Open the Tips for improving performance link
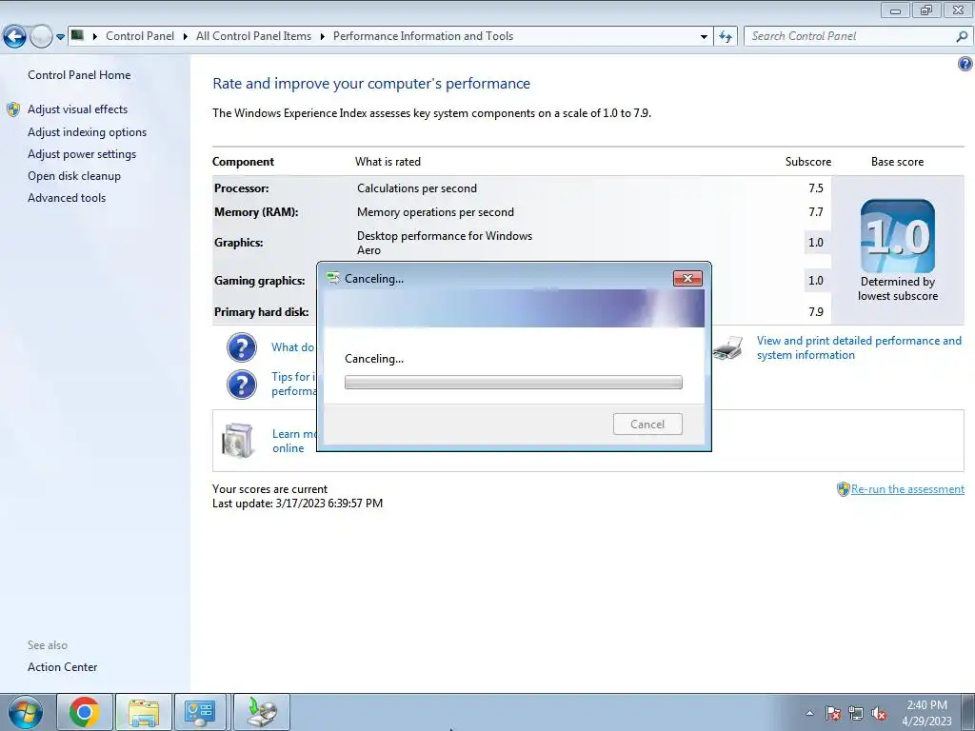 [x=293, y=385]
